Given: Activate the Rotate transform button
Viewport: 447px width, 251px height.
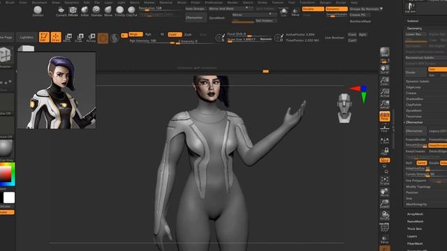Looking at the screenshot, I should [x=91, y=38].
